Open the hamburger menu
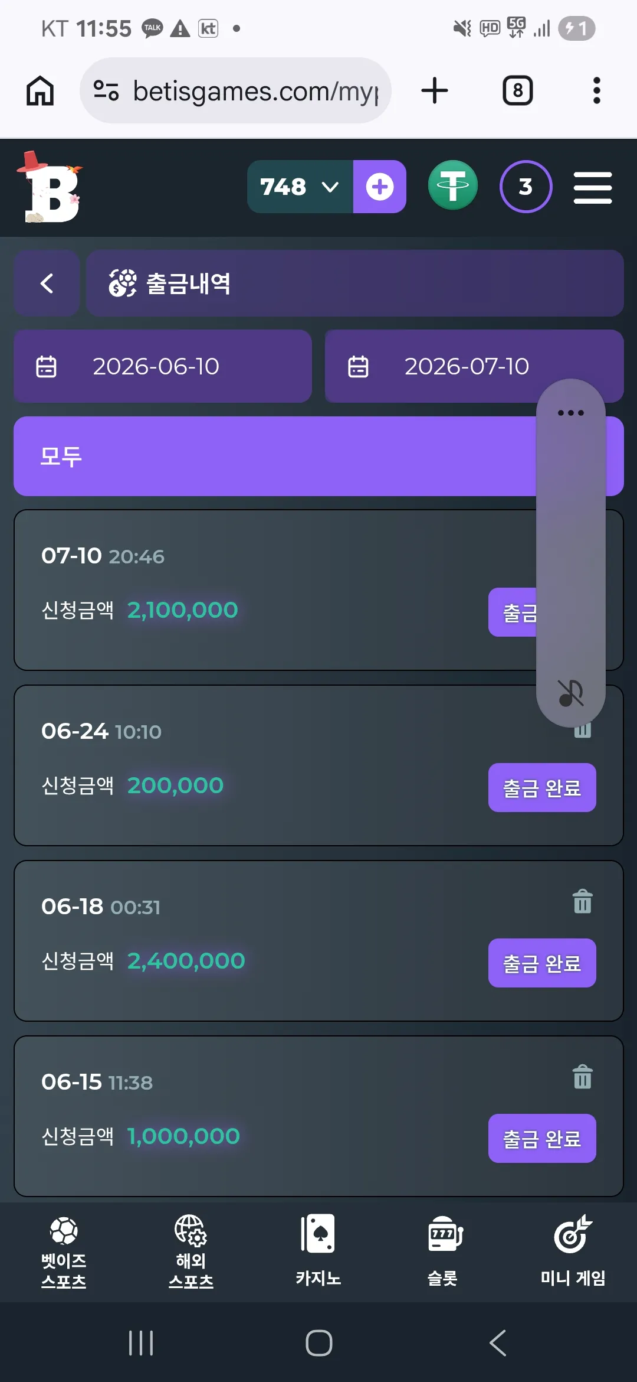637x1382 pixels. pyautogui.click(x=593, y=187)
